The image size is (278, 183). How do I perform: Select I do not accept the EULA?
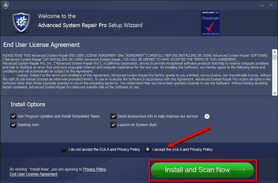click(x=64, y=149)
